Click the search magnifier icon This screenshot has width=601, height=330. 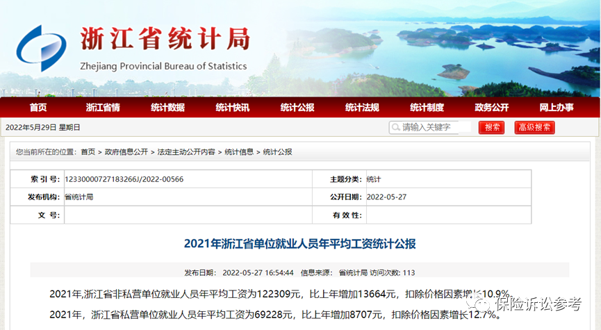[x=395, y=127]
